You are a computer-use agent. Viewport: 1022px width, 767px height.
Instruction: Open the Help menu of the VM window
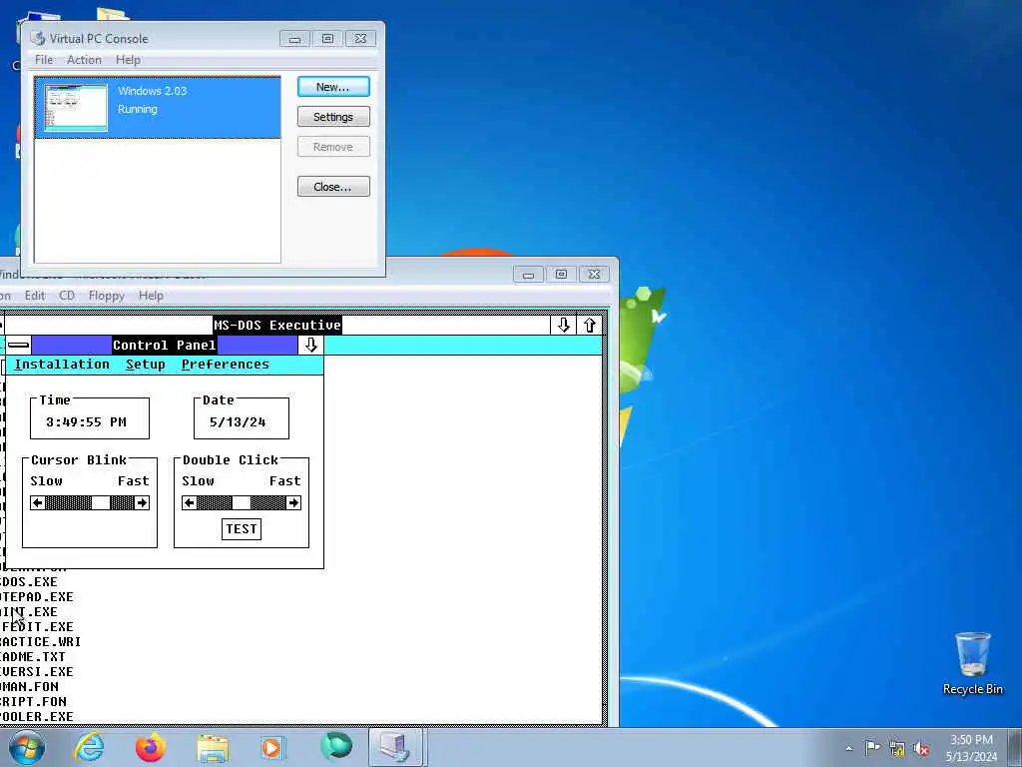[x=151, y=296]
